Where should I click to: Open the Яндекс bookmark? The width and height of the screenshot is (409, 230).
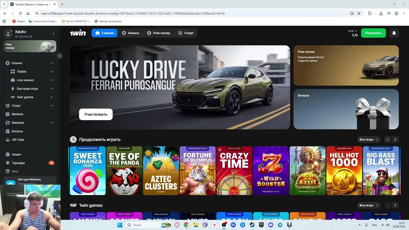(x=19, y=21)
